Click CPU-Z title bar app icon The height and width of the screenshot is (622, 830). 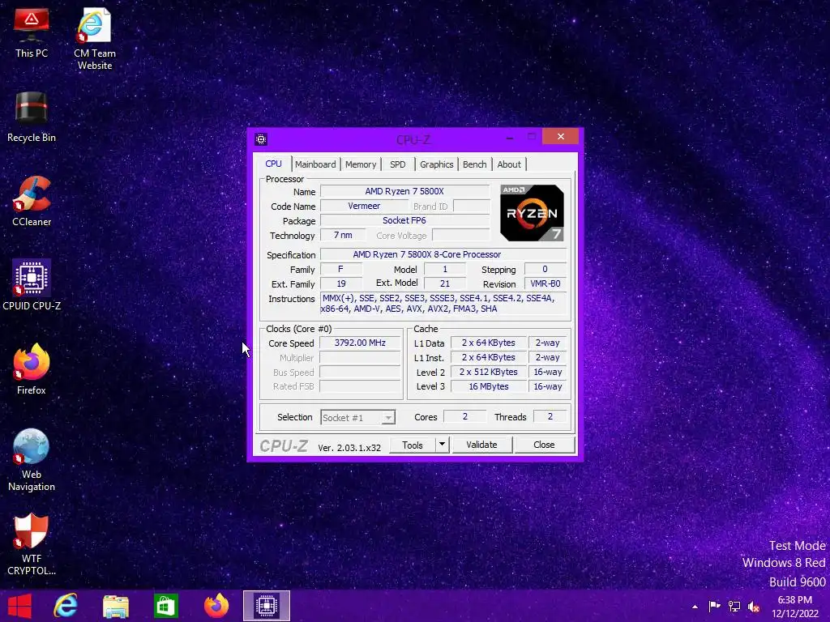pos(261,139)
